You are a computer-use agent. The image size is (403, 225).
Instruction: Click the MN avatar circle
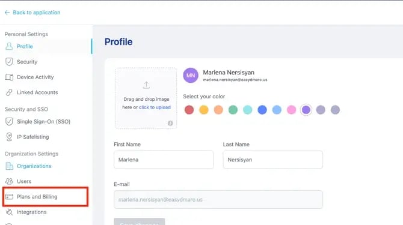coord(191,76)
